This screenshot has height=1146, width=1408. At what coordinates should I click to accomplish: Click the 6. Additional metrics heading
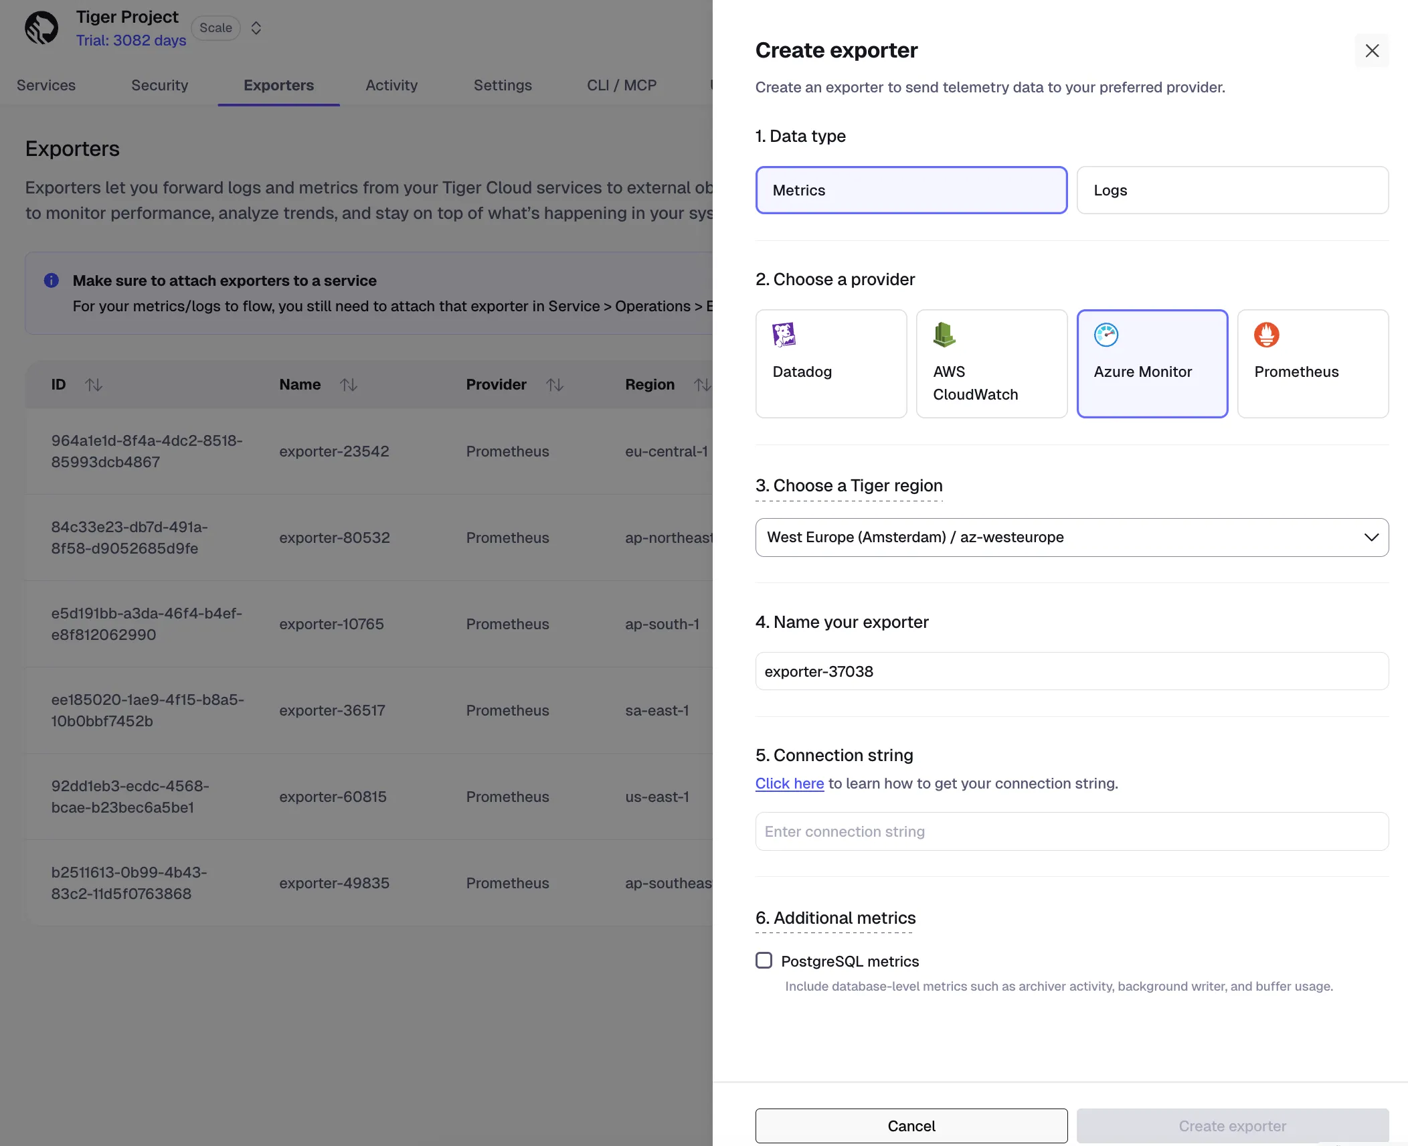coord(835,918)
